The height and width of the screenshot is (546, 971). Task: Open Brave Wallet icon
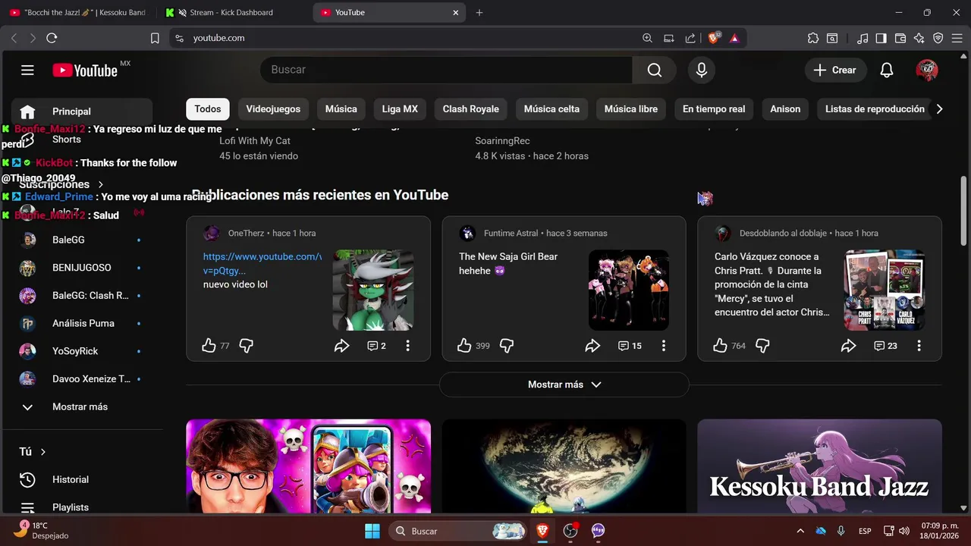click(900, 38)
